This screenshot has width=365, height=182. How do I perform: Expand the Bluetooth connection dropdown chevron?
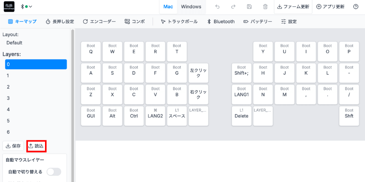coord(30,7)
